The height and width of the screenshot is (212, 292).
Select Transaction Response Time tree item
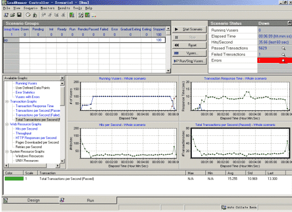tap(35, 106)
